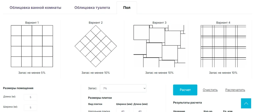This screenshot has height=112, width=255.
Task: Click the scroll-to-top arrow button
Action: (x=246, y=103)
